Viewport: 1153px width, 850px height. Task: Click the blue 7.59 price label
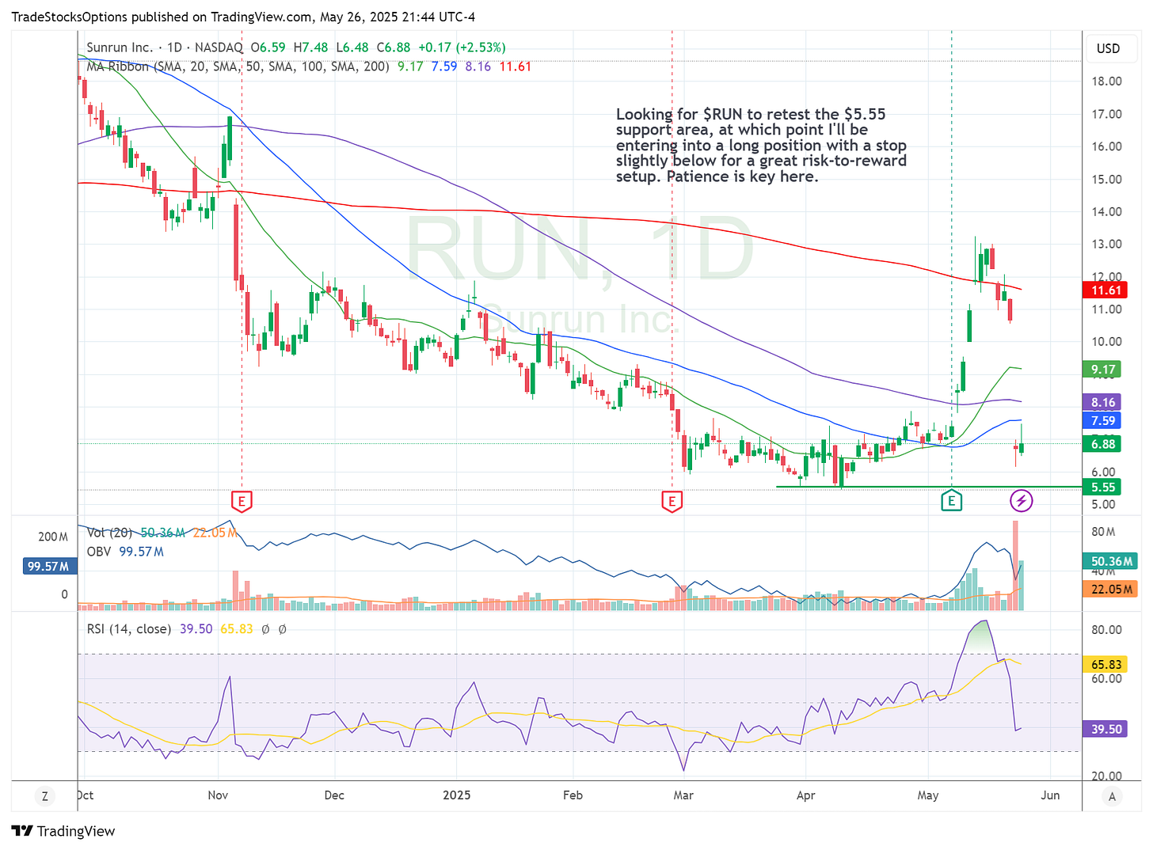(x=1103, y=421)
